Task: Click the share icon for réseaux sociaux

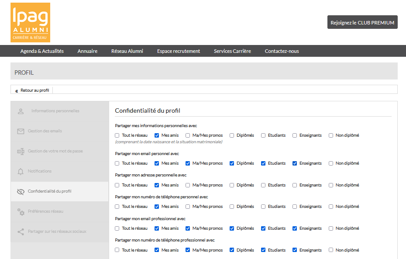Action: coord(21,231)
